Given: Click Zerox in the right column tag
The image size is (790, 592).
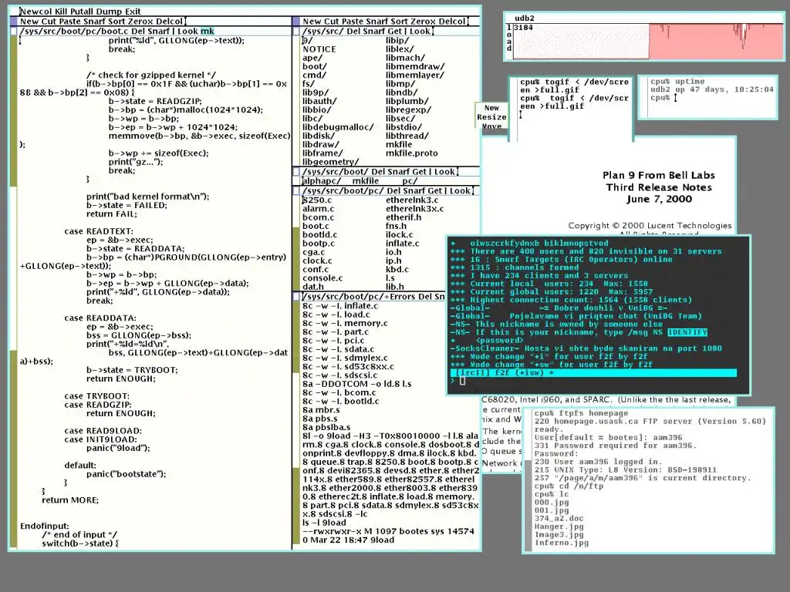Looking at the screenshot, I should pos(423,21).
